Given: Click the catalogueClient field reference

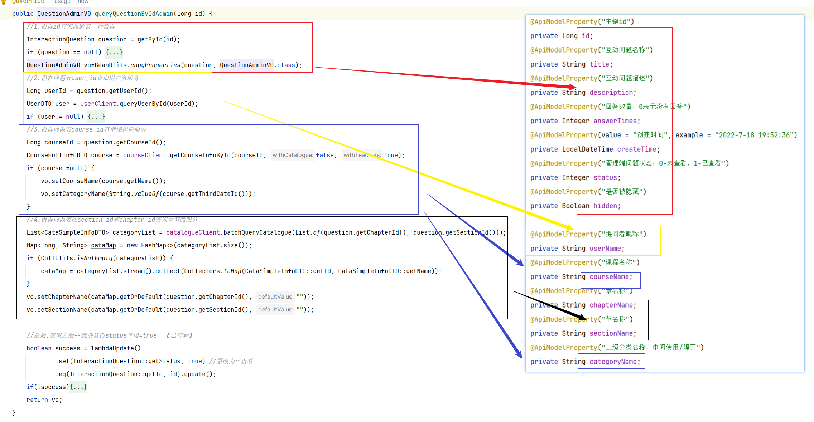Looking at the screenshot, I should click(x=193, y=232).
